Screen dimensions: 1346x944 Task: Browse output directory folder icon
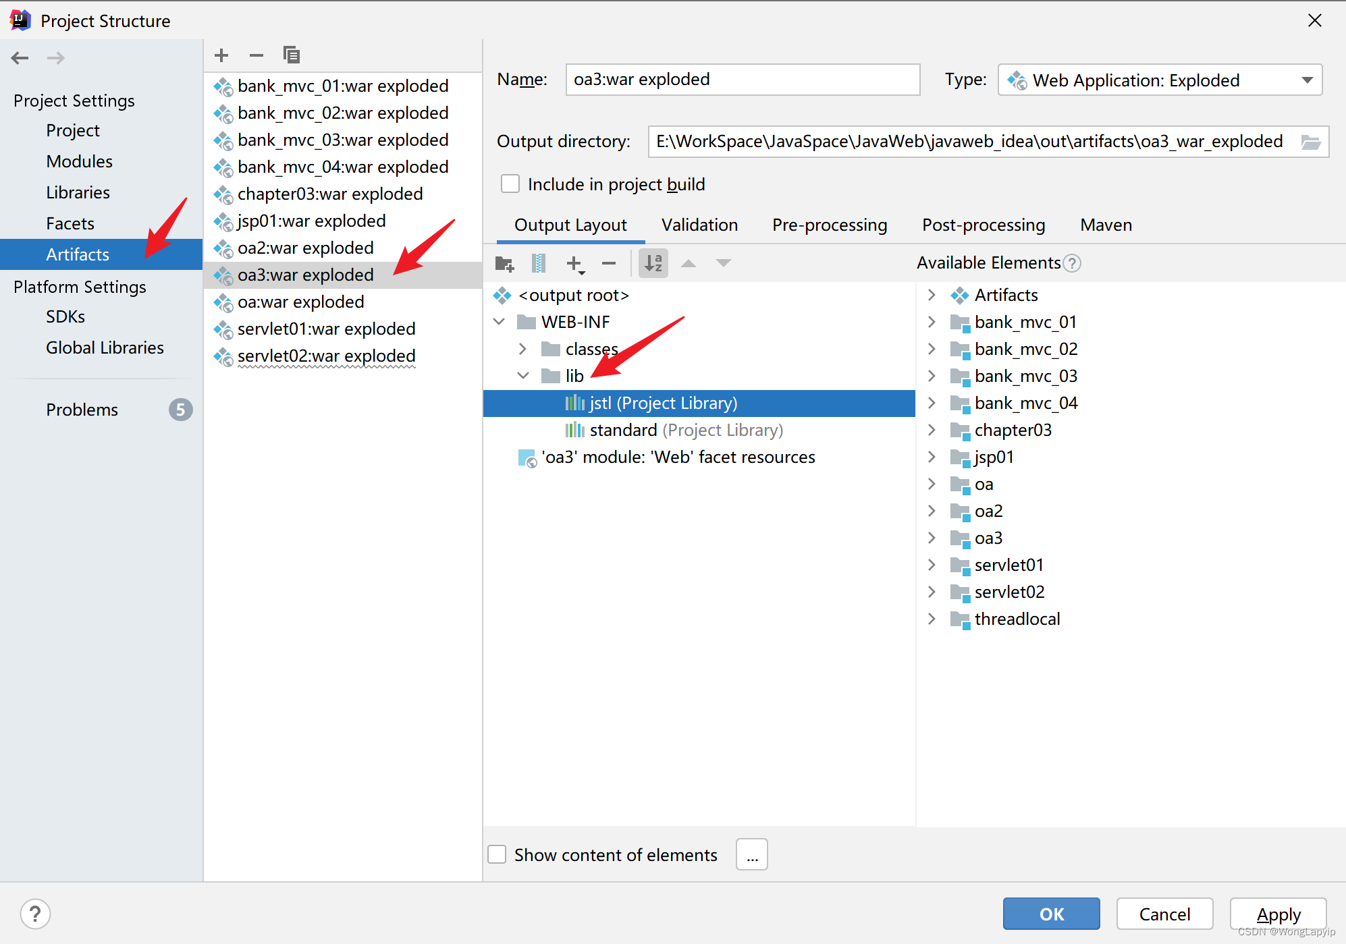(1310, 142)
